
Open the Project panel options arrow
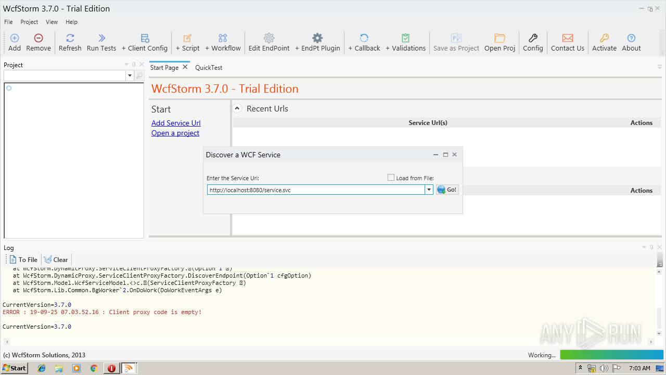126,65
